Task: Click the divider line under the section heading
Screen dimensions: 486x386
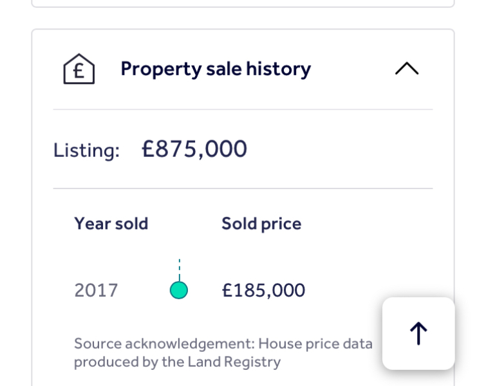Action: pos(243,110)
